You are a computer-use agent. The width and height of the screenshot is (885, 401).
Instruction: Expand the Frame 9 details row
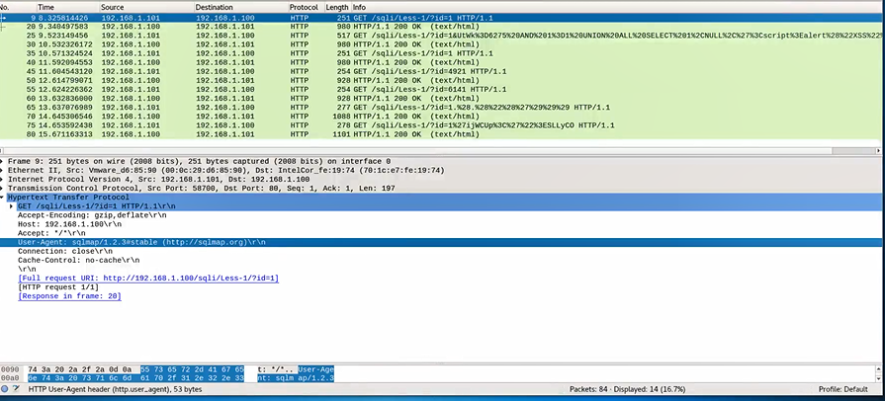(3, 161)
